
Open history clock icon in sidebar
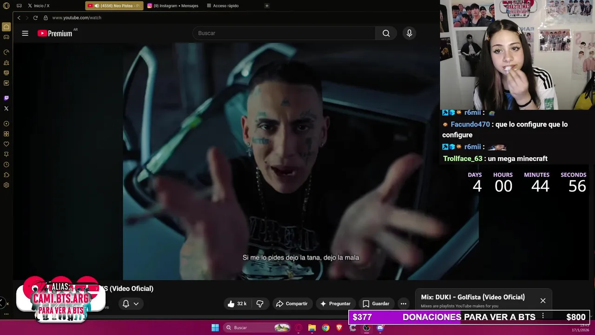6,165
